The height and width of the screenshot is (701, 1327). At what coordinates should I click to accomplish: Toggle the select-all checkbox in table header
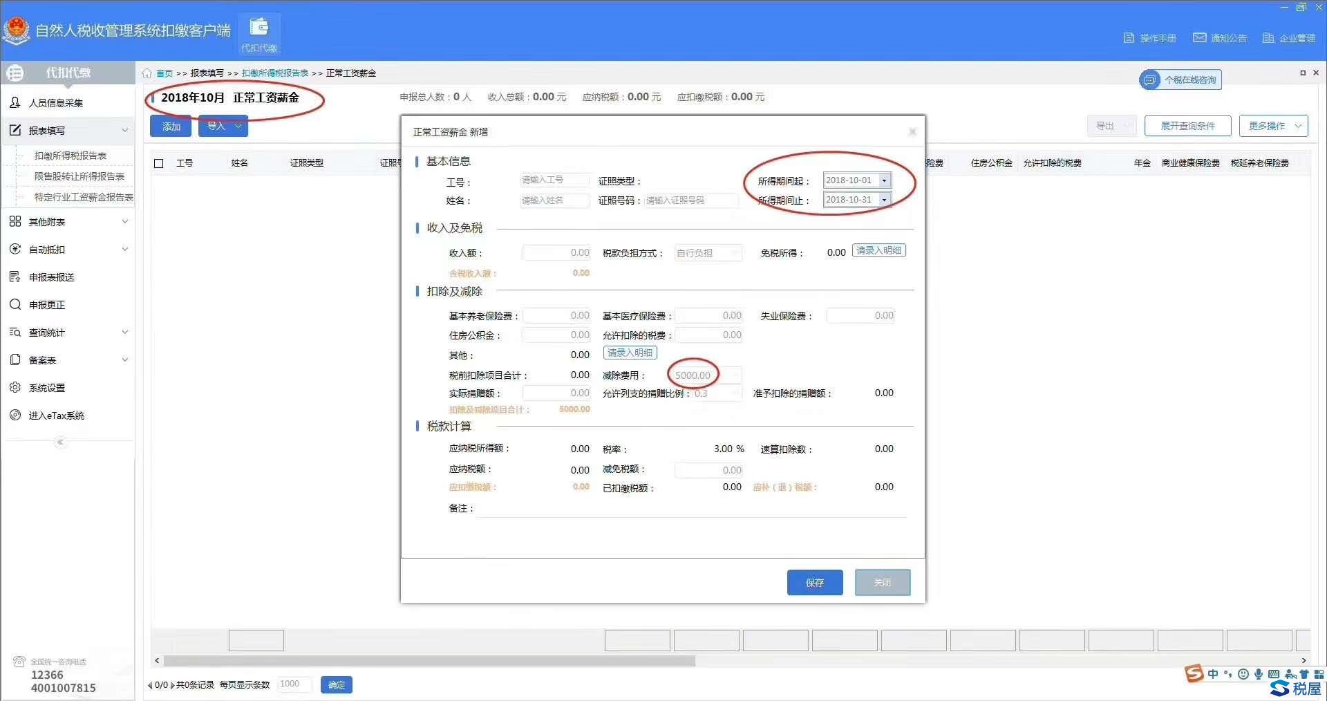click(159, 163)
